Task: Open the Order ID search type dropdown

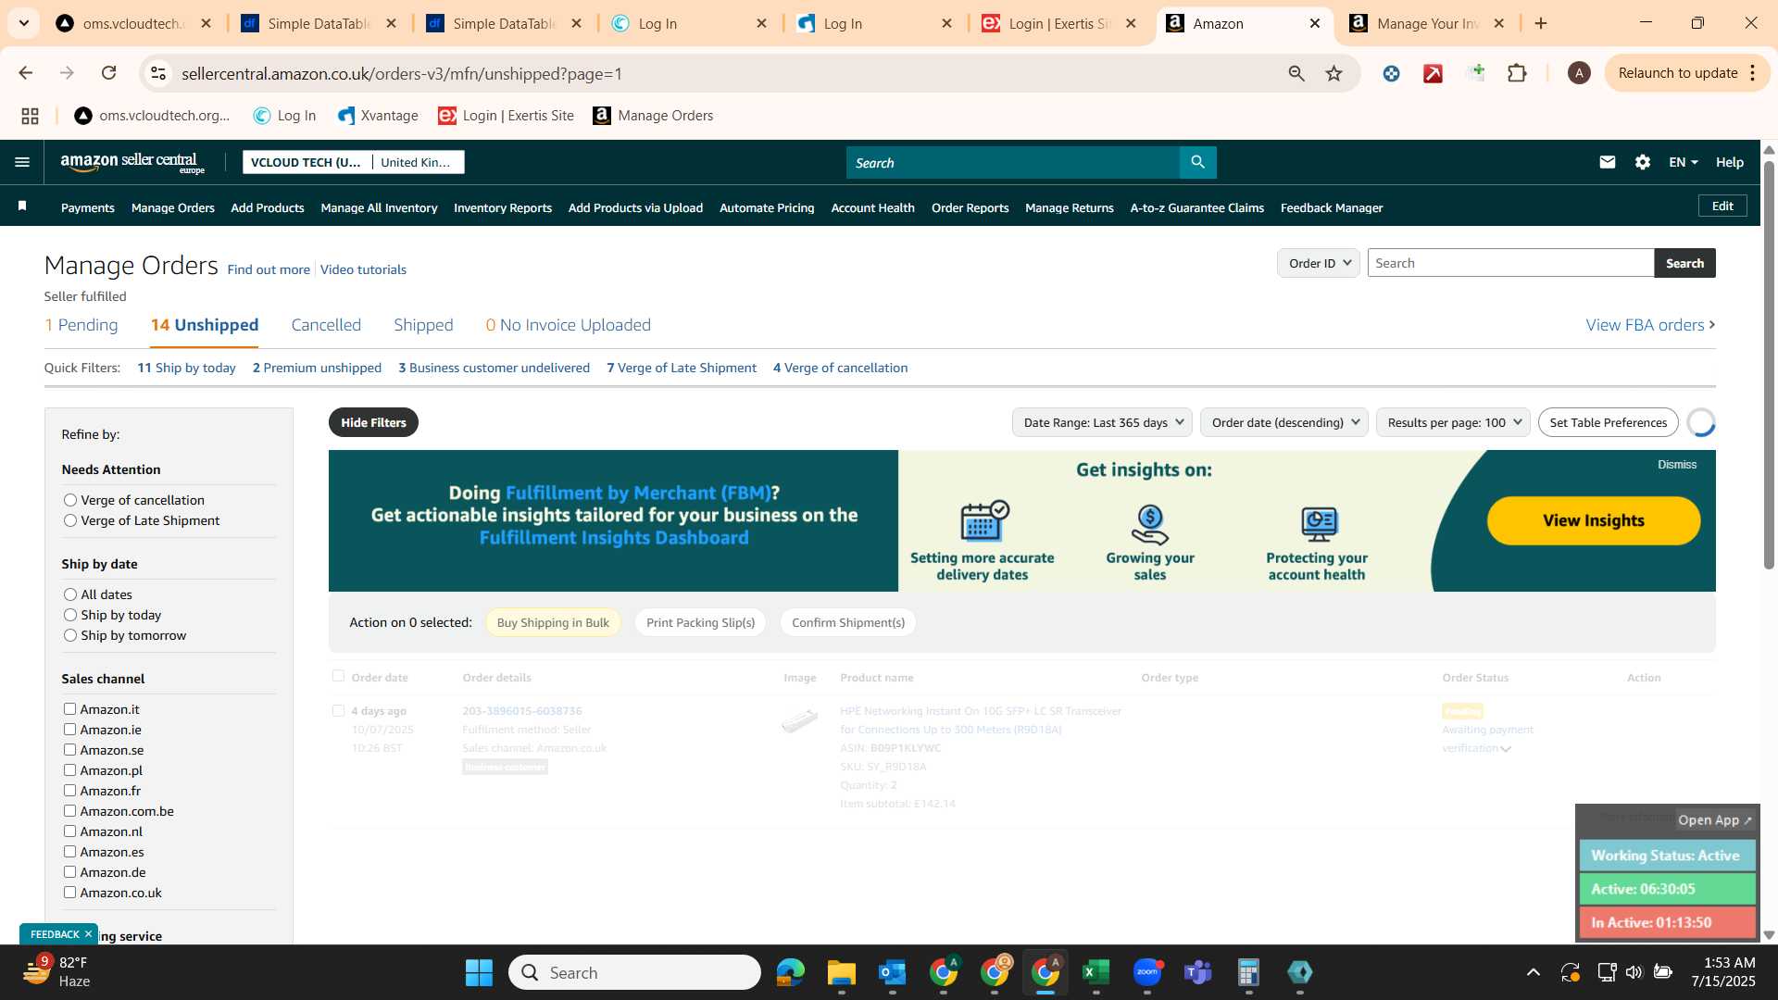Action: tap(1319, 263)
